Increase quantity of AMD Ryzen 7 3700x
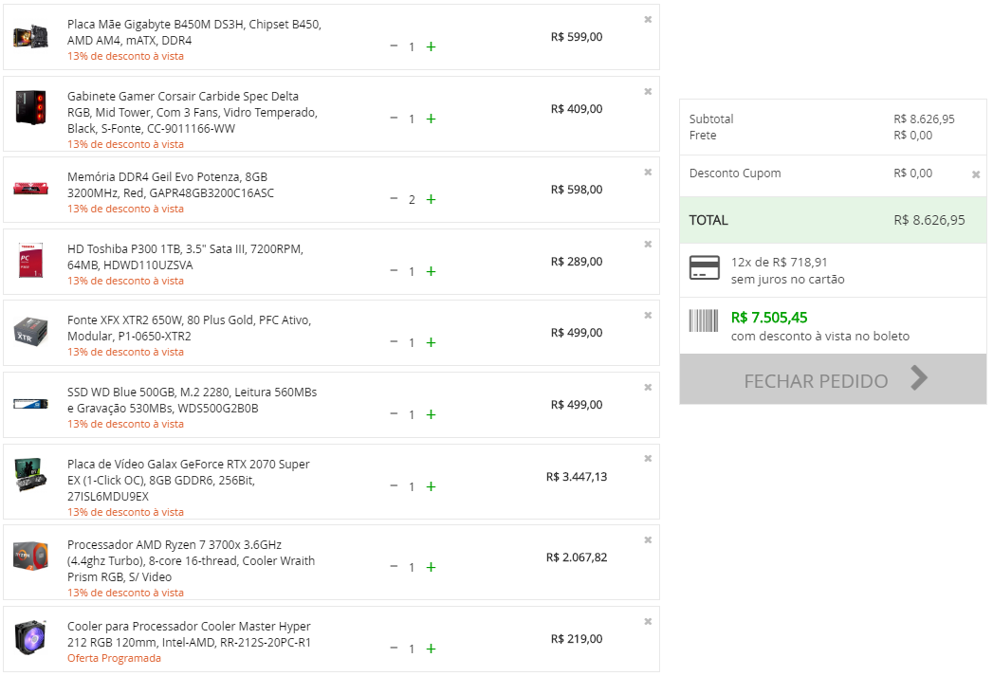Image resolution: width=993 pixels, height=676 pixels. tap(432, 567)
